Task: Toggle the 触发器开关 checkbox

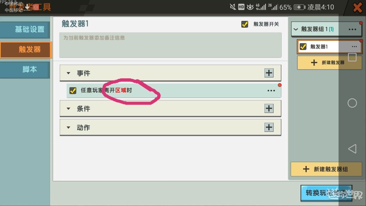Action: [x=245, y=24]
